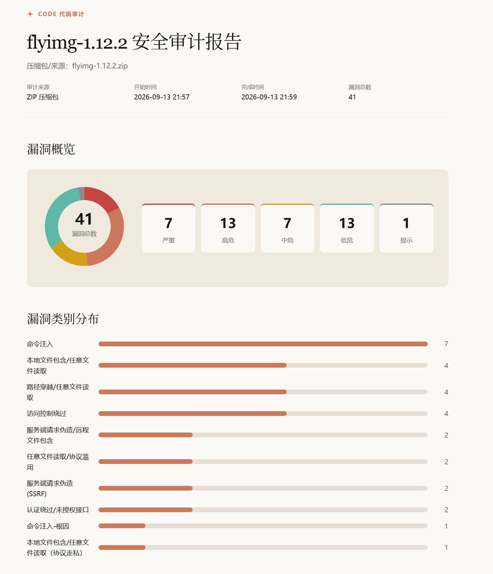The width and height of the screenshot is (493, 574).
Task: Click the 审计来源 label
Action: (38, 87)
